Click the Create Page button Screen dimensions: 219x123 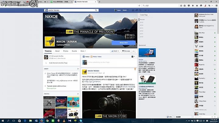(x=144, y=15)
